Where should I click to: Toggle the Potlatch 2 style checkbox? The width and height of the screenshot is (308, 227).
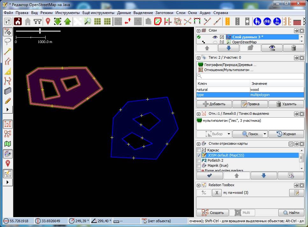click(199, 160)
